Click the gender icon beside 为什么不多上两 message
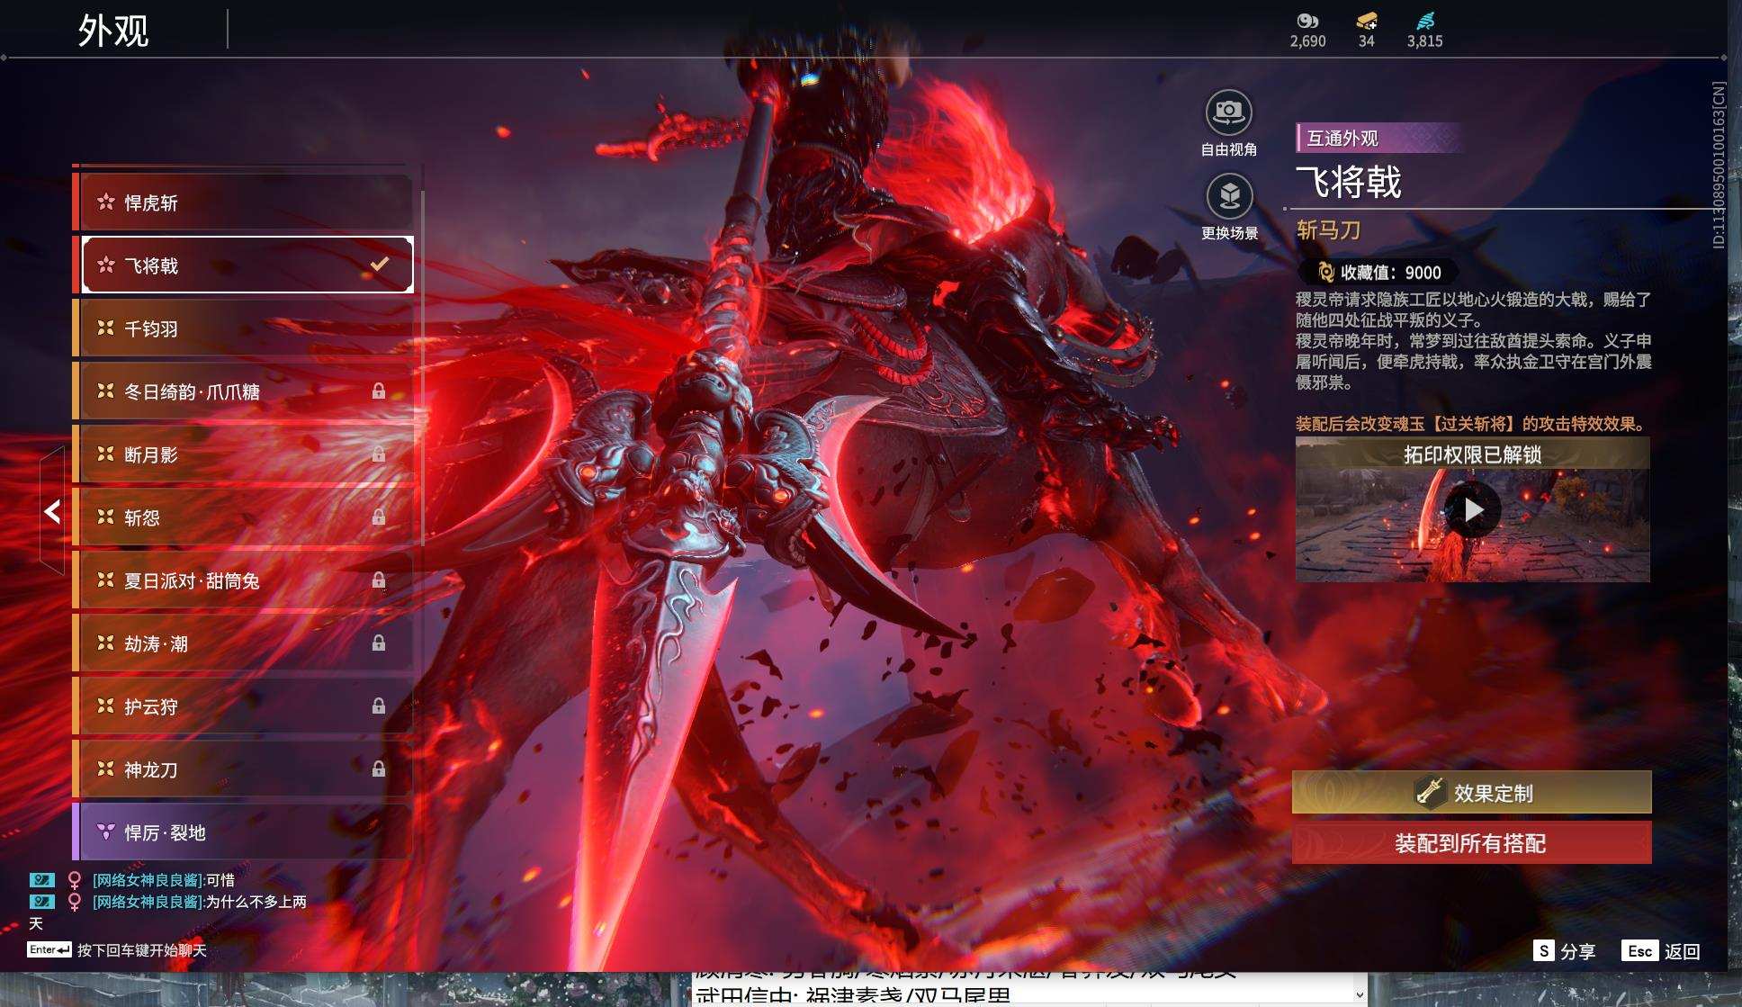 pos(75,902)
